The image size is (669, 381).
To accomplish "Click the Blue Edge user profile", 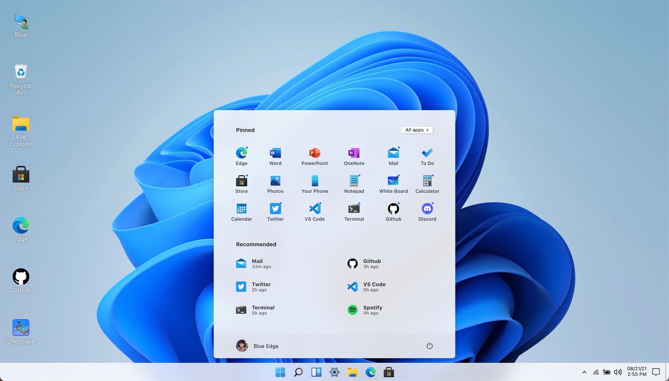I will tap(257, 346).
